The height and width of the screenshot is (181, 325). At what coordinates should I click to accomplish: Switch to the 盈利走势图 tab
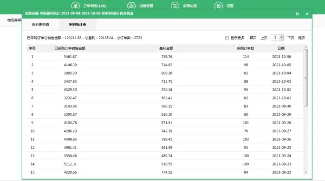(x=40, y=24)
